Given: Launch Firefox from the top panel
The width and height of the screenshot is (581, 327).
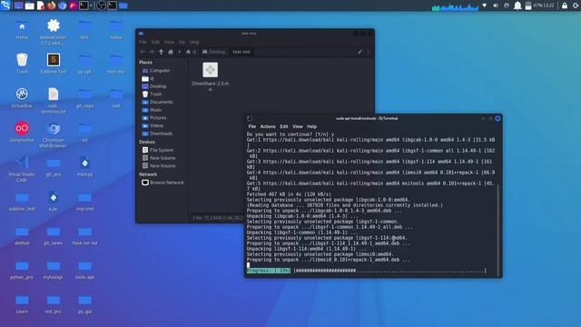Looking at the screenshot, I should coord(52,5).
